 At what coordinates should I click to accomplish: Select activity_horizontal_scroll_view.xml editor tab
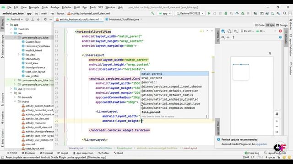[79, 19]
